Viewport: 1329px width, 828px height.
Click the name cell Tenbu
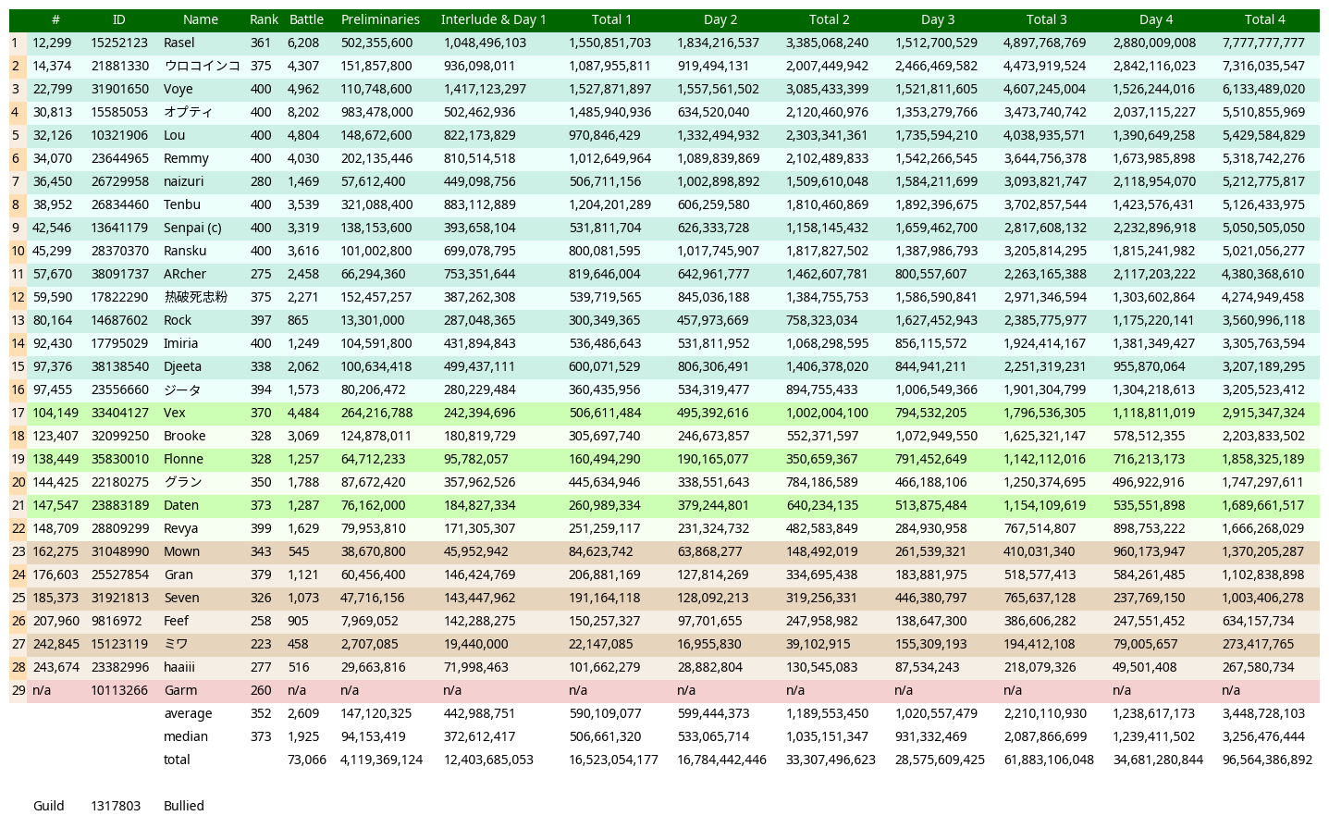click(x=182, y=204)
